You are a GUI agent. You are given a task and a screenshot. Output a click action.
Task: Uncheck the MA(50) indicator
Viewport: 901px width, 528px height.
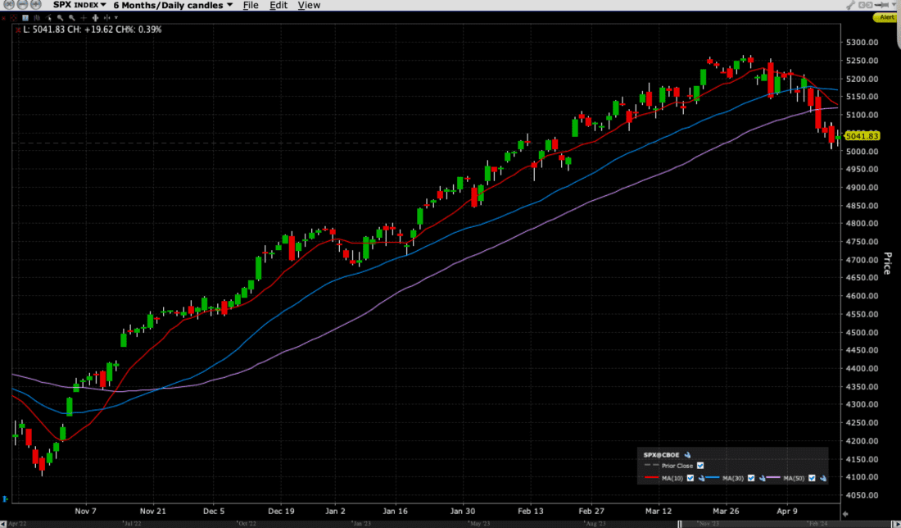pos(812,478)
